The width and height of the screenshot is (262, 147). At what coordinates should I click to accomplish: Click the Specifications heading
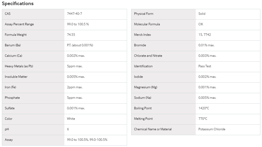click(x=18, y=3)
